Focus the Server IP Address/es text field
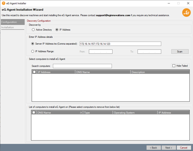This screenshot has height=151, width=193. 120,44
